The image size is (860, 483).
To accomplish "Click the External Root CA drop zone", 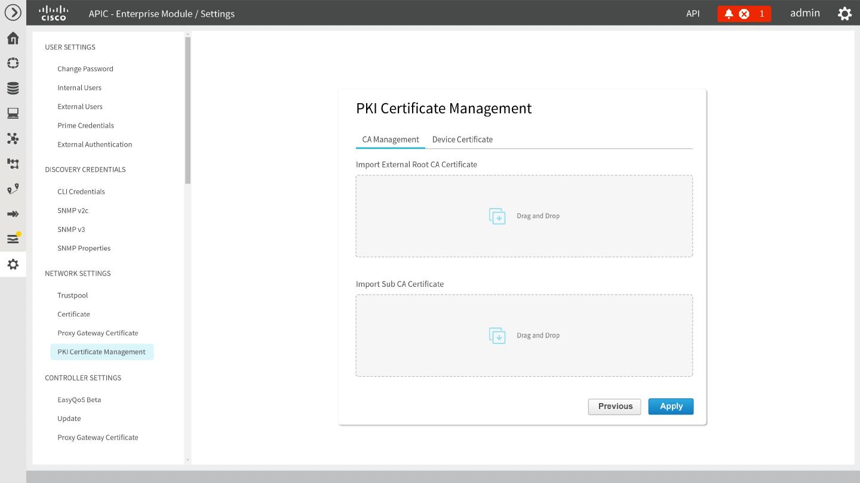I will pyautogui.click(x=524, y=216).
